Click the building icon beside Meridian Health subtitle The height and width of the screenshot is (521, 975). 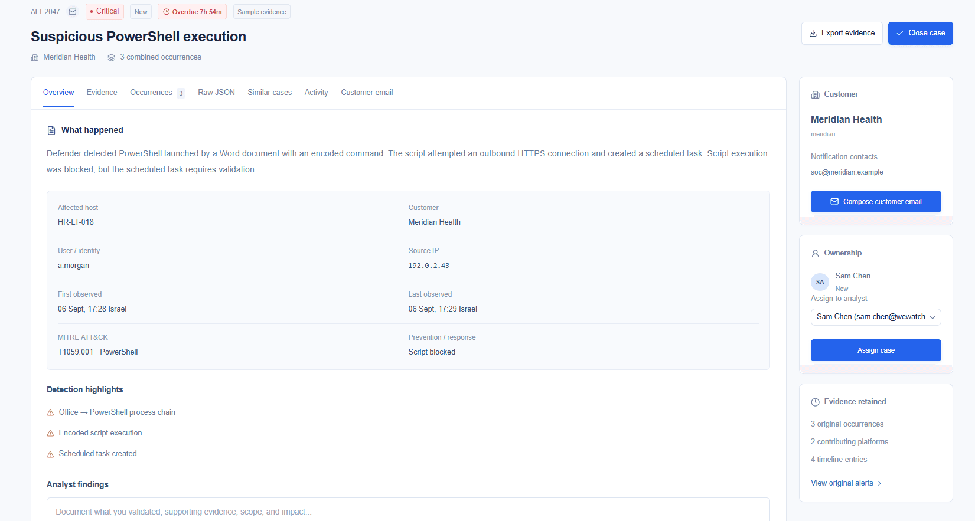click(x=35, y=58)
